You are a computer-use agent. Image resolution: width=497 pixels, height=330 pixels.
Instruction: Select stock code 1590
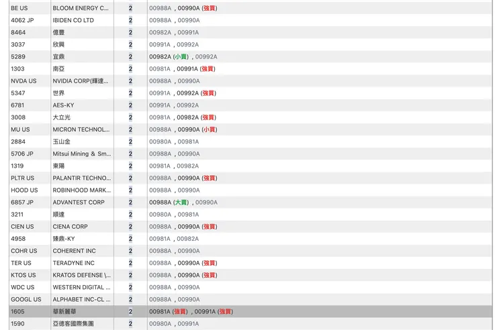pos(17,324)
